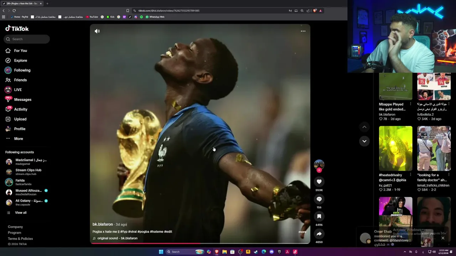456x256 pixels.
Task: Share the video using the arrow icon
Action: coord(319,234)
